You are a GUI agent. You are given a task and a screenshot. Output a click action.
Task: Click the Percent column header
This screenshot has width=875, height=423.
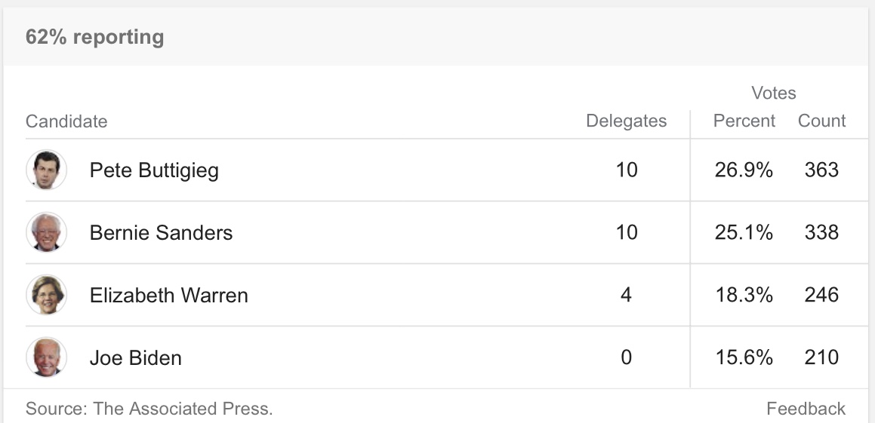click(744, 121)
